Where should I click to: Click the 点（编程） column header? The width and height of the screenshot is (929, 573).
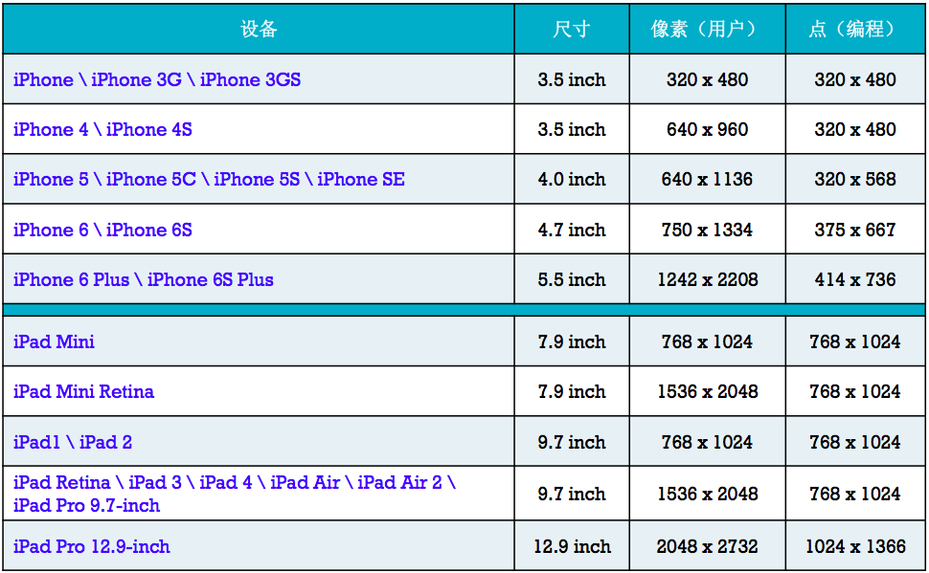pos(855,29)
